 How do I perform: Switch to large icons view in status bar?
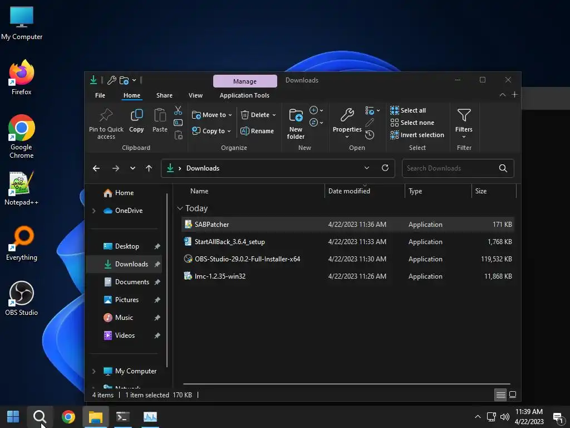tap(513, 395)
